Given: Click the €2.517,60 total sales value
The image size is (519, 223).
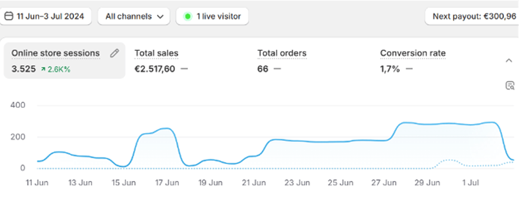Looking at the screenshot, I should click(154, 69).
